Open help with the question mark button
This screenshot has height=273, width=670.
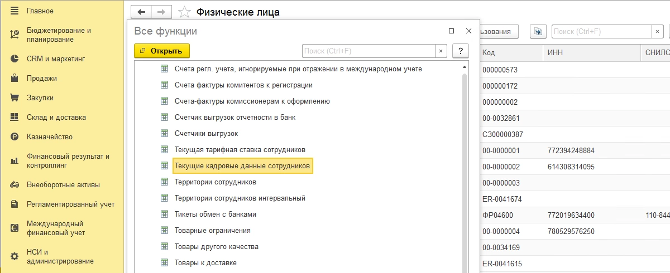coord(460,51)
